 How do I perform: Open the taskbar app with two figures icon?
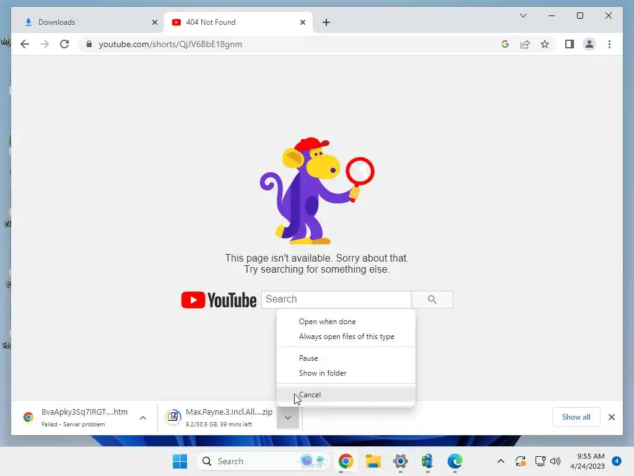click(427, 461)
